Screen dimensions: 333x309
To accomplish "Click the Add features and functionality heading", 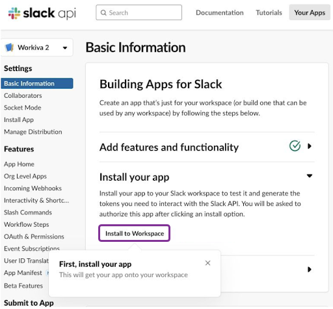I will point(169,147).
